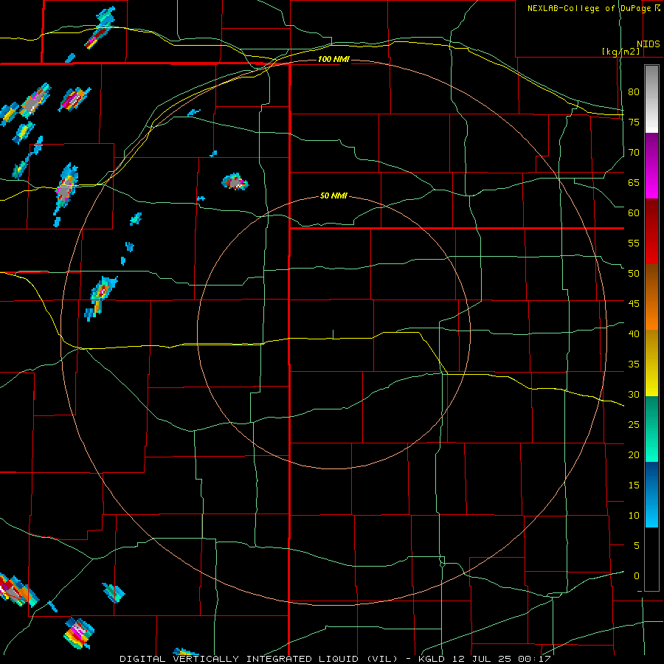Screen dimensions: 664x664
Task: Click the 60 value on the color scale
Action: coord(634,213)
